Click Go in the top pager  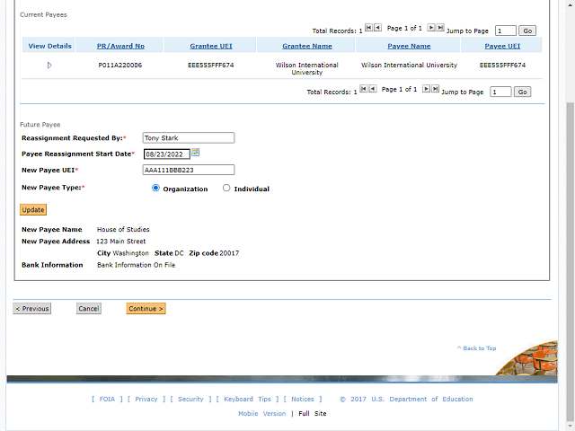tap(527, 31)
